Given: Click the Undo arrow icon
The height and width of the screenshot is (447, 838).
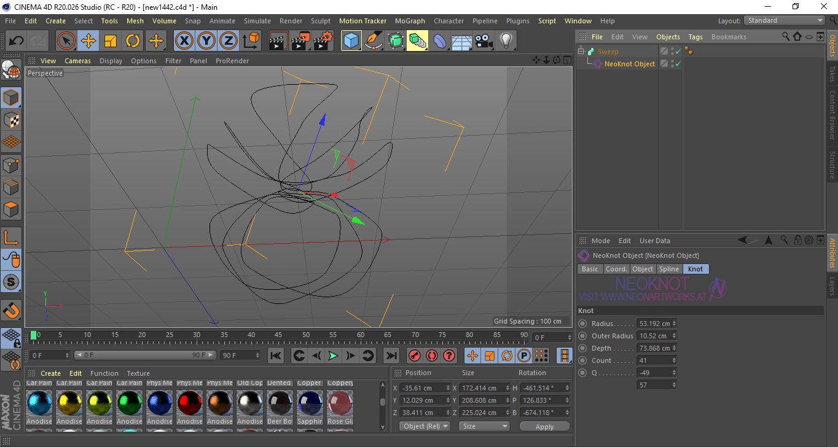Looking at the screenshot, I should [x=16, y=41].
